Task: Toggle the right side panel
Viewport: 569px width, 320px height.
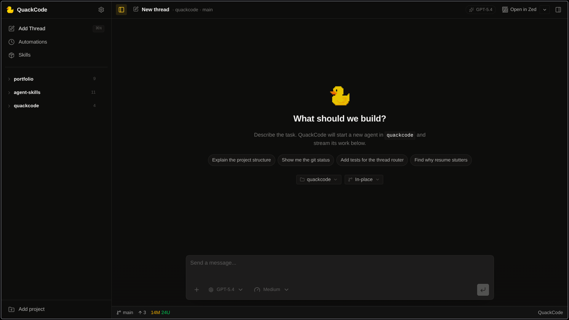Action: click(x=558, y=9)
